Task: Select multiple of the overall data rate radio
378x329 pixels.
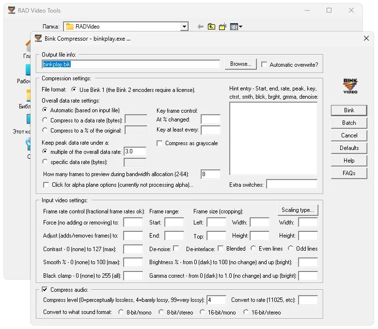Action: (x=45, y=151)
